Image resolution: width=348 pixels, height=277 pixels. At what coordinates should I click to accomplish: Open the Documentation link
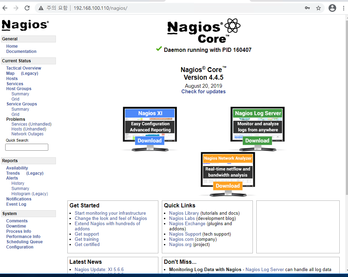coord(21,52)
